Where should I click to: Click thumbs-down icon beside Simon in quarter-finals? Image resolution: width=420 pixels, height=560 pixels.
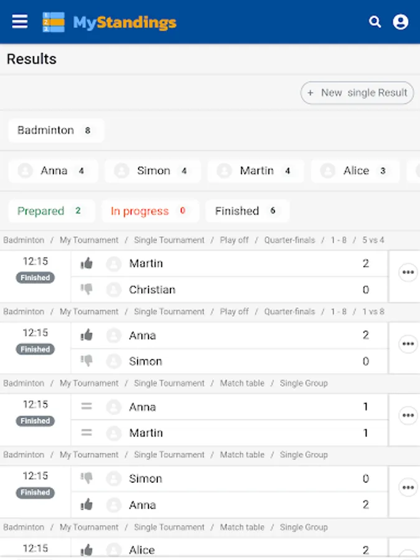[x=86, y=361]
